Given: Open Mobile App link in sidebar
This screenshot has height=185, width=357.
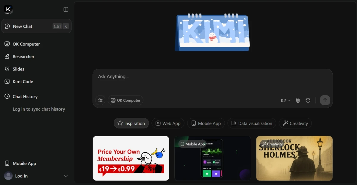Looking at the screenshot, I should click(24, 164).
